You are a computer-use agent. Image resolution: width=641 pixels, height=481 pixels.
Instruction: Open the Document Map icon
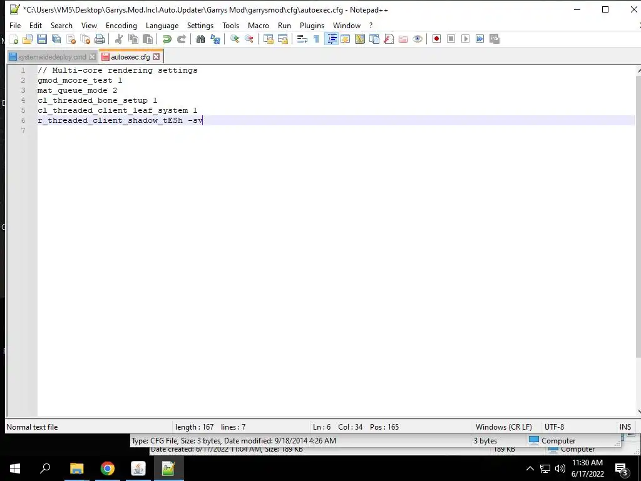tap(360, 39)
